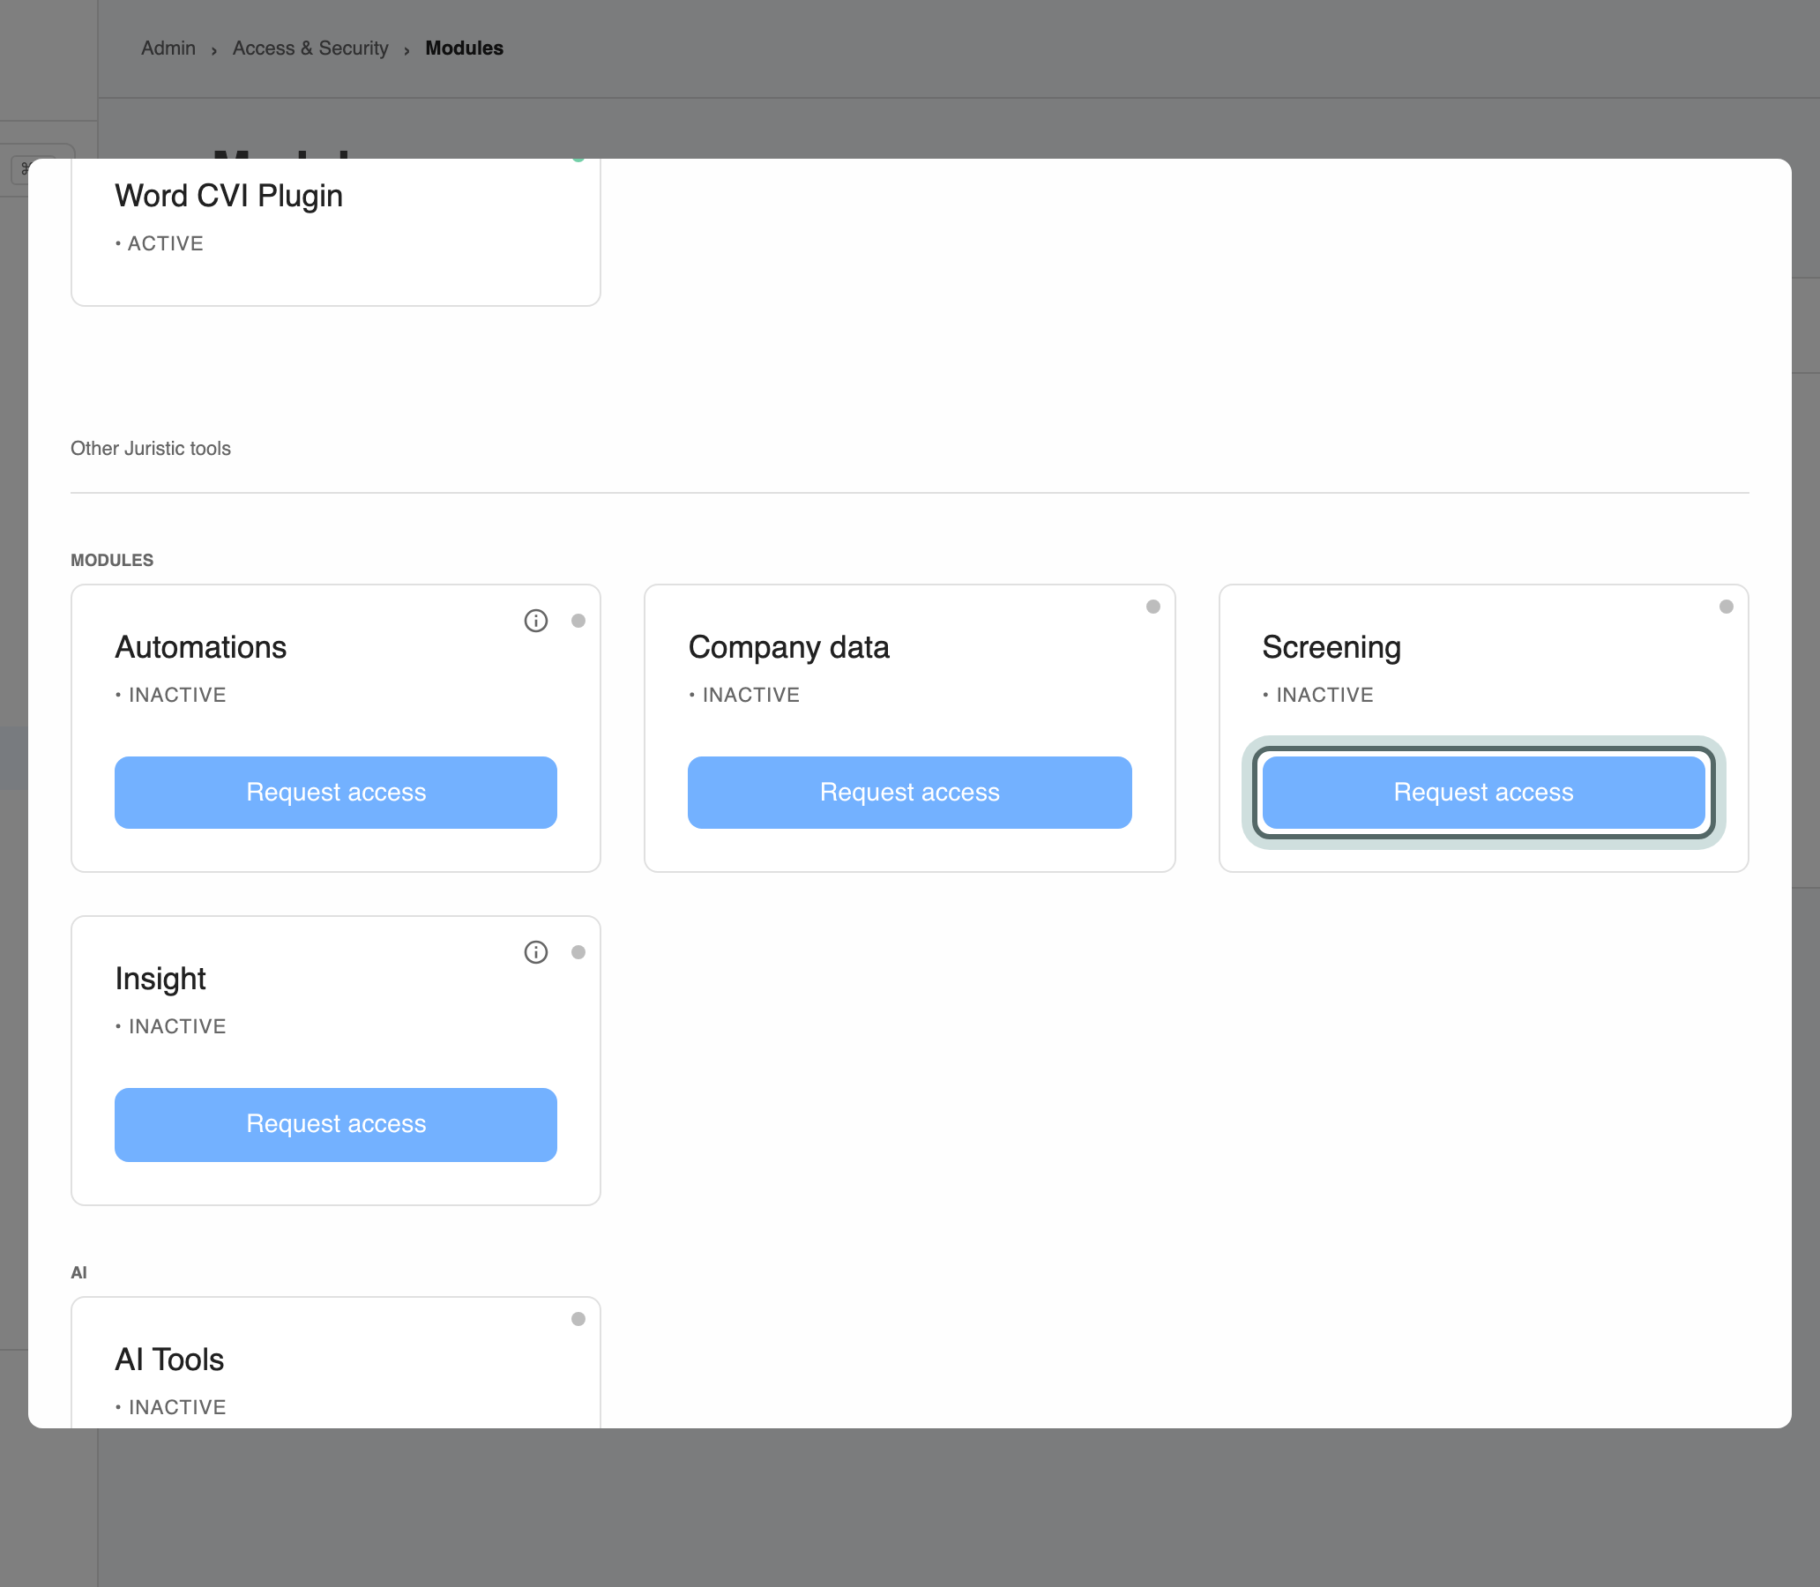Click INACTIVE status under AI Tools

pyautogui.click(x=171, y=1407)
